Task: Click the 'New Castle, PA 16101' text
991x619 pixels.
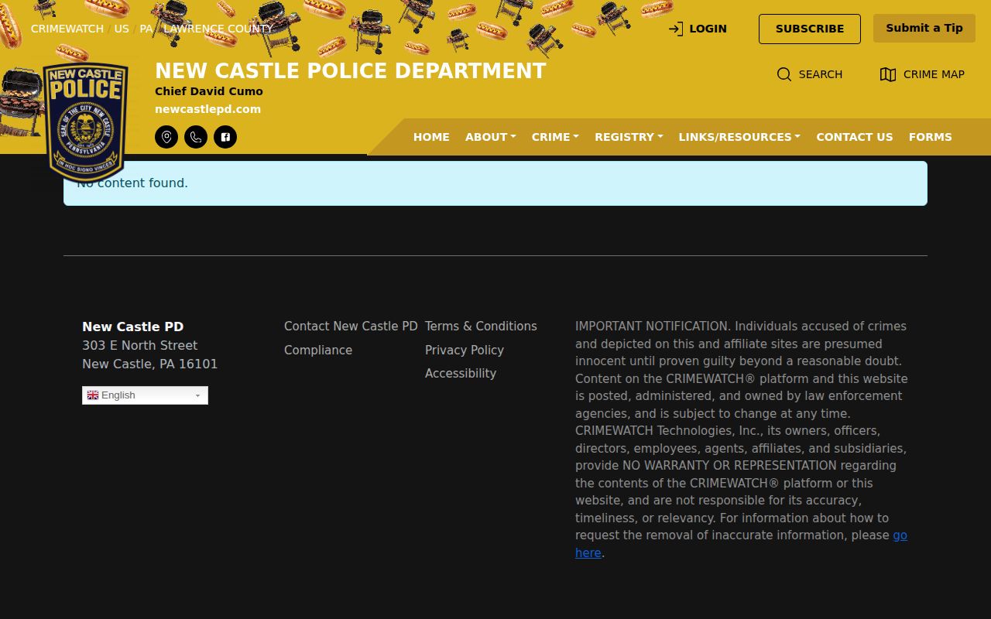Action: click(x=150, y=364)
